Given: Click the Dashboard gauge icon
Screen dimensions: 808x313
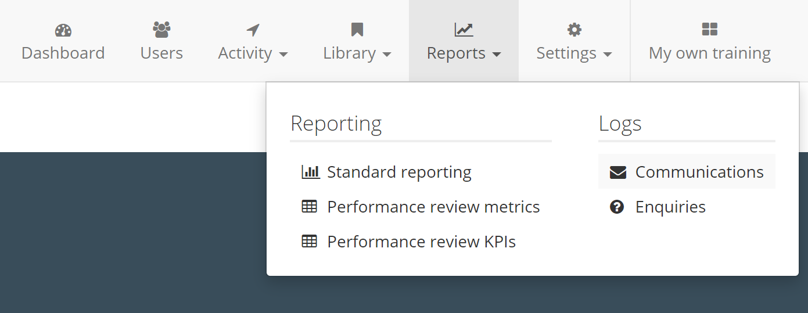Looking at the screenshot, I should (63, 30).
